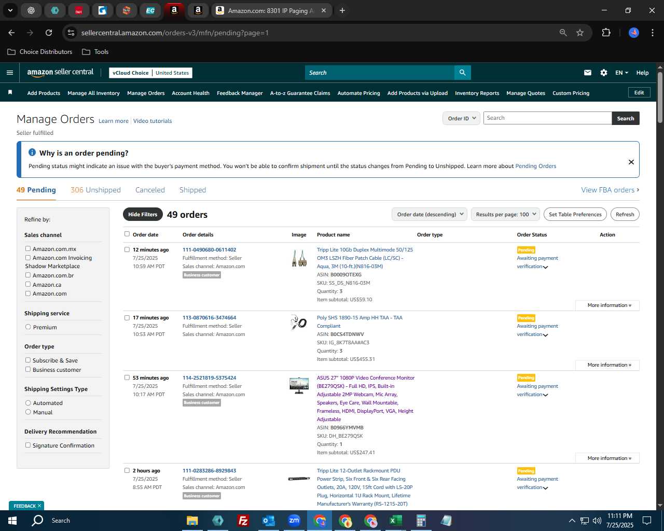
Task: Open Feedback Manager menu item
Action: click(x=240, y=93)
